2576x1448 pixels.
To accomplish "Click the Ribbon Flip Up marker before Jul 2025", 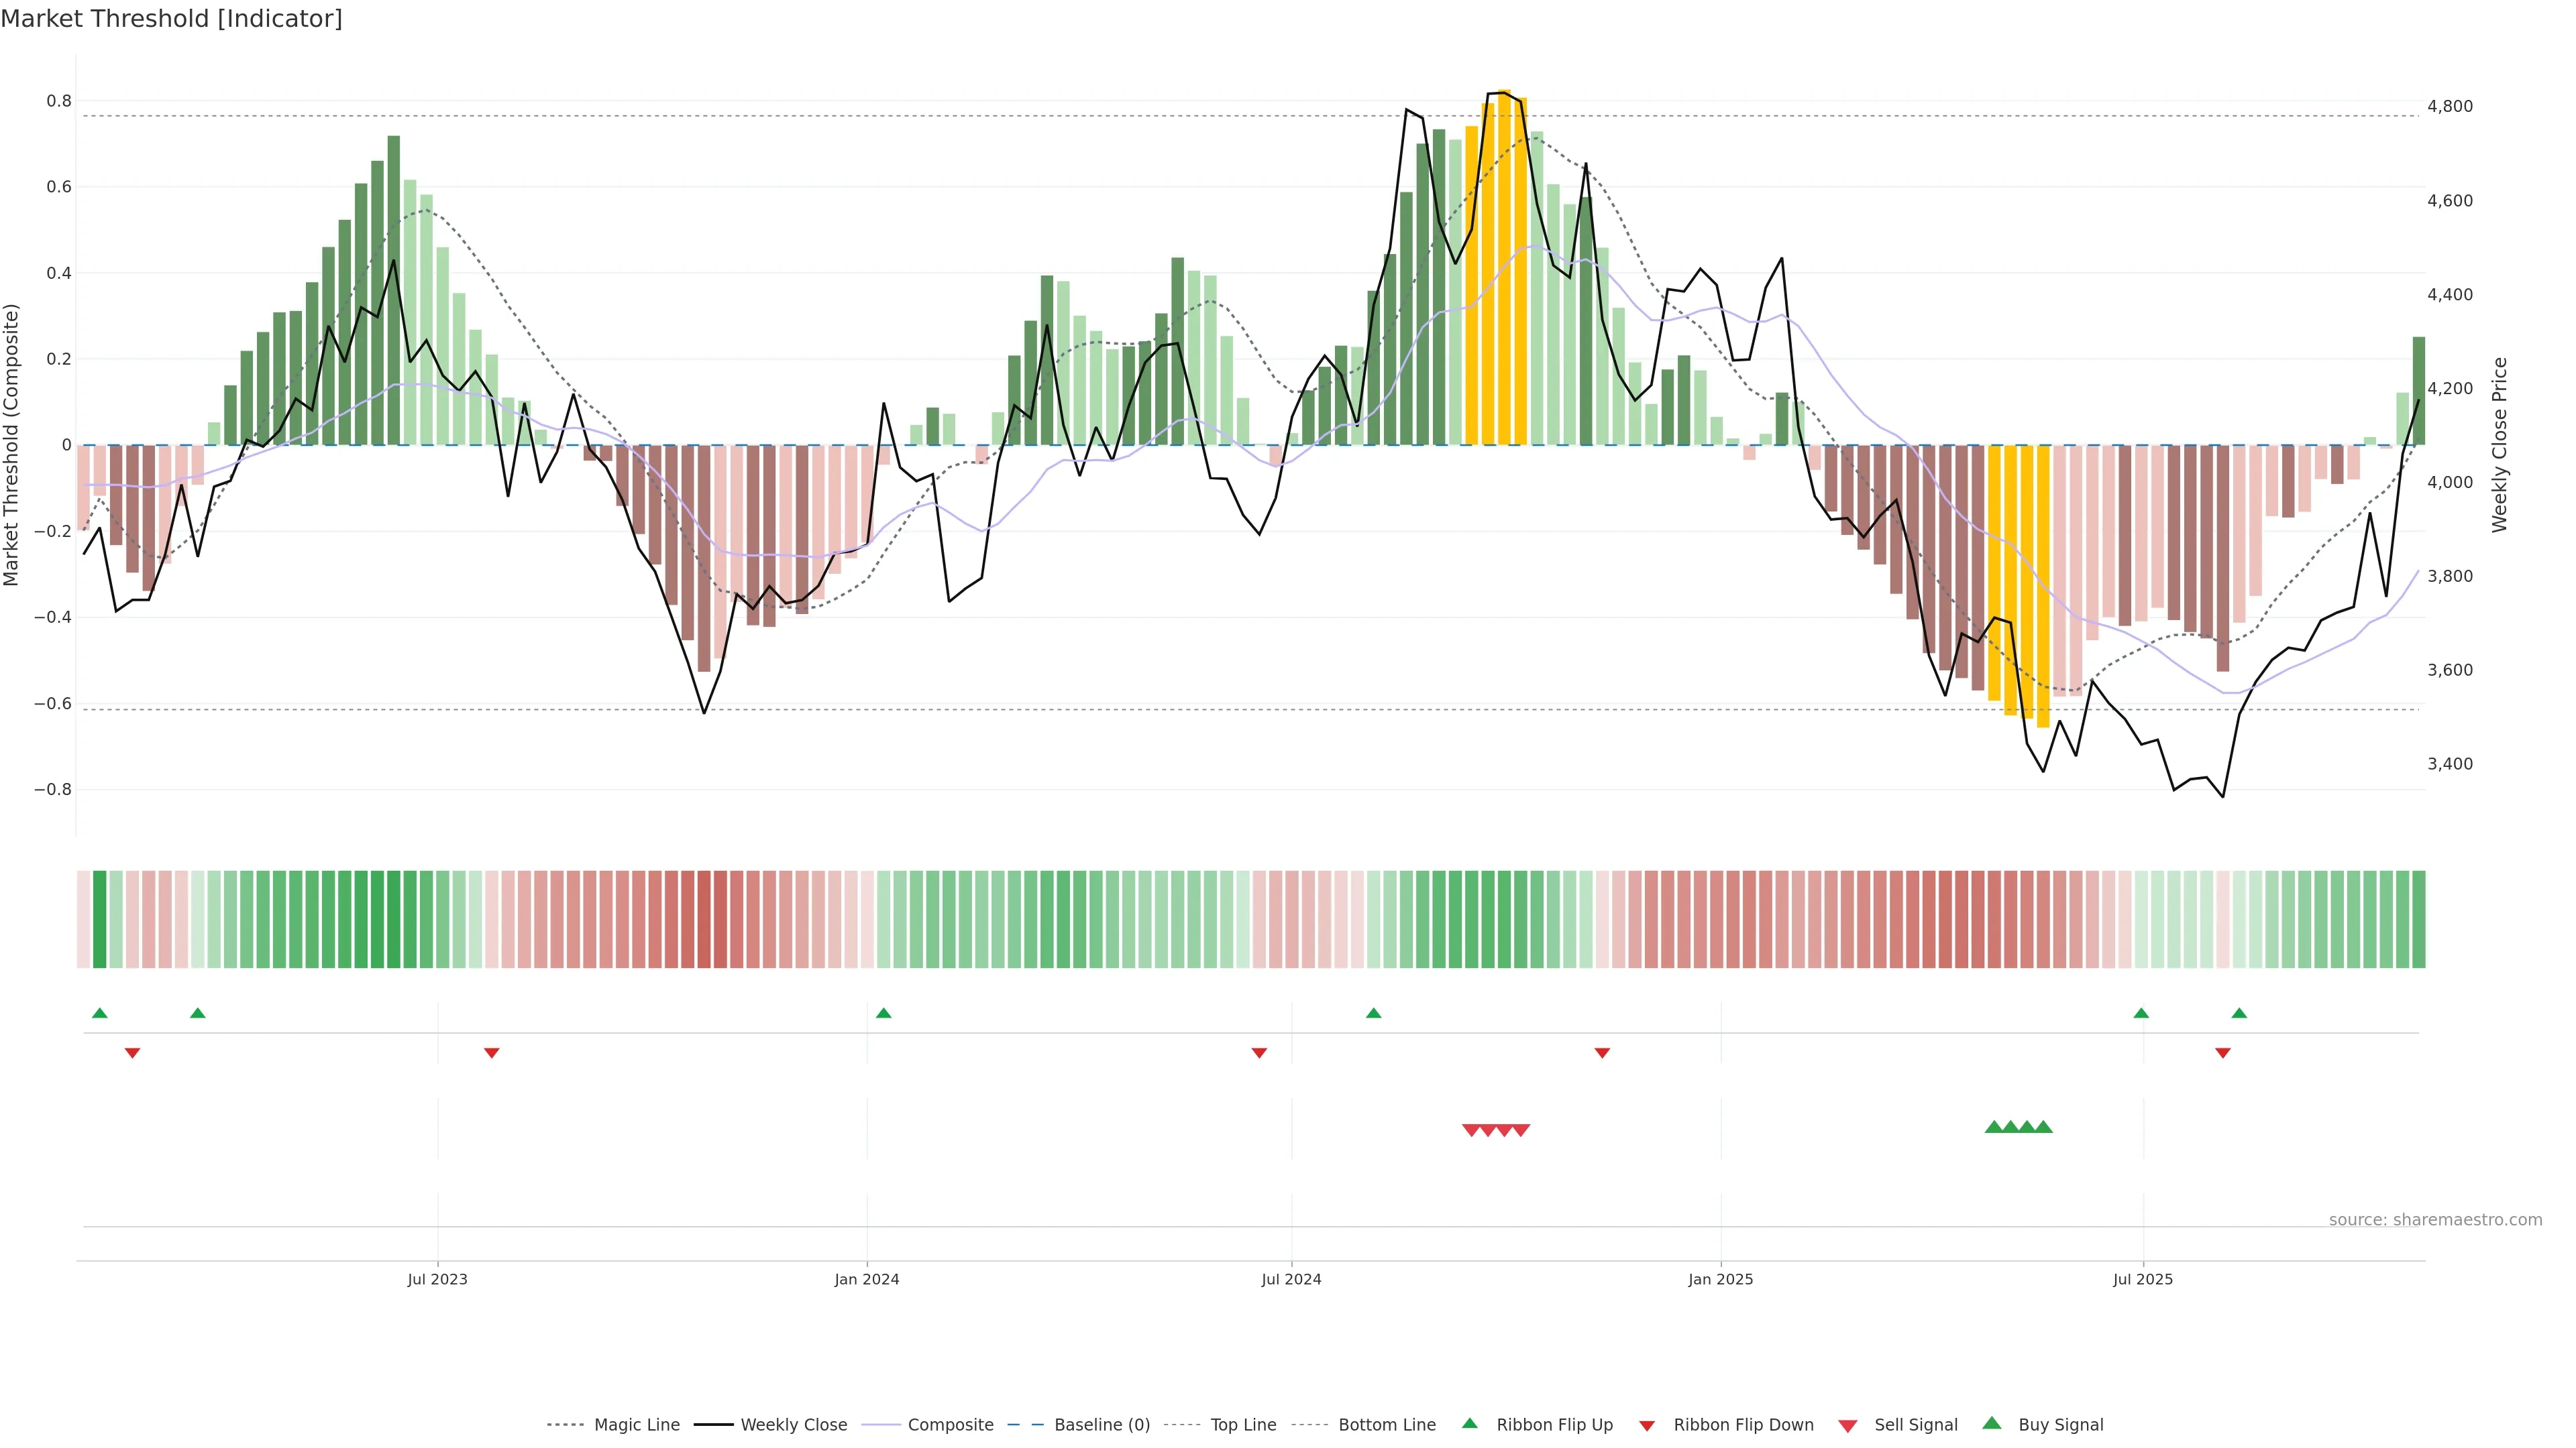I will pyautogui.click(x=2141, y=1014).
